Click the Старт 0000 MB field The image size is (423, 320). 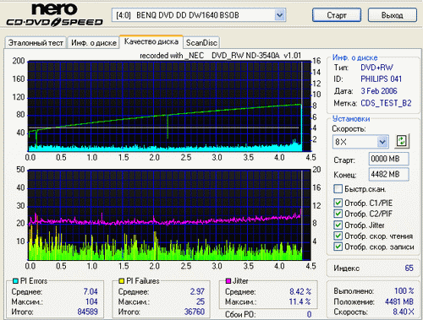click(x=388, y=159)
